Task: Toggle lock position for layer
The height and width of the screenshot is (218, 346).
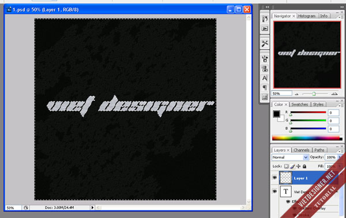Action: click(298, 166)
